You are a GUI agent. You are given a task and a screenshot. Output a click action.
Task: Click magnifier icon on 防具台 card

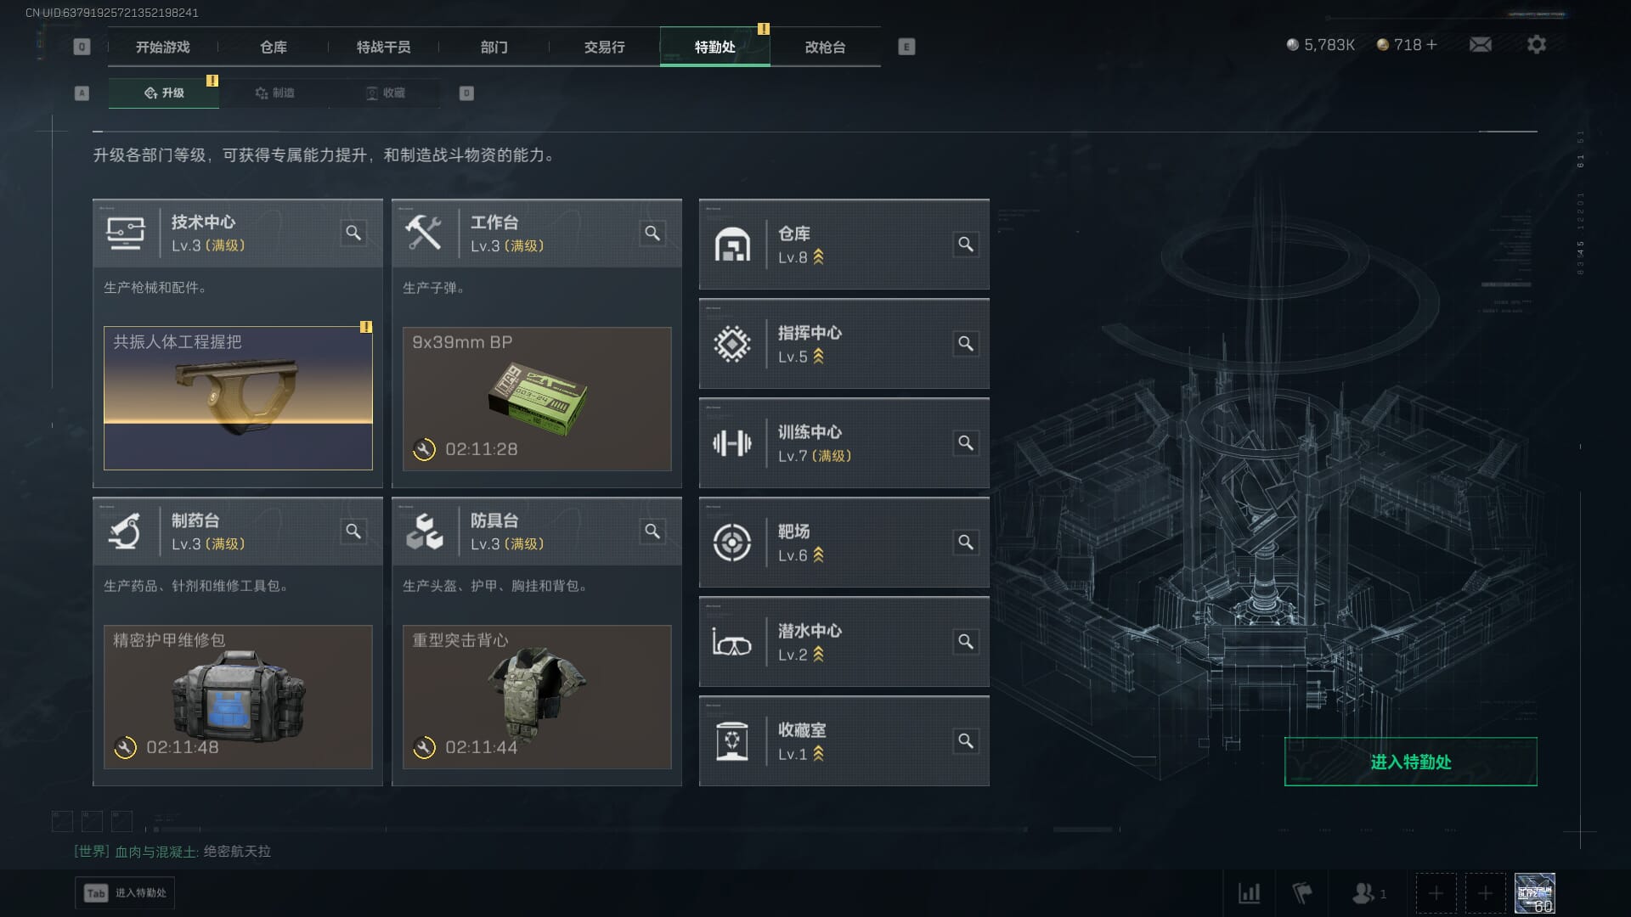tap(652, 532)
